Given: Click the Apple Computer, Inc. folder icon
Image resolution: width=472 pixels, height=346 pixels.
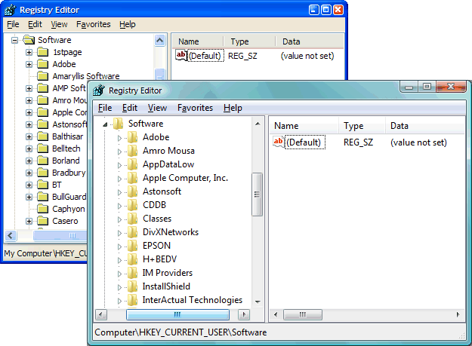Looking at the screenshot, I should point(133,178).
